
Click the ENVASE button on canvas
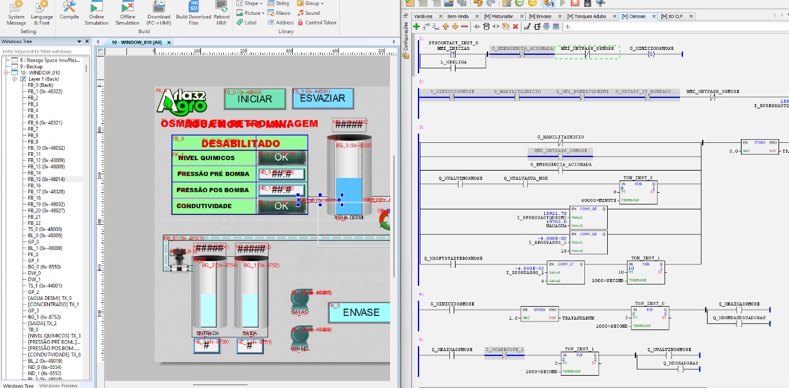pyautogui.click(x=361, y=312)
